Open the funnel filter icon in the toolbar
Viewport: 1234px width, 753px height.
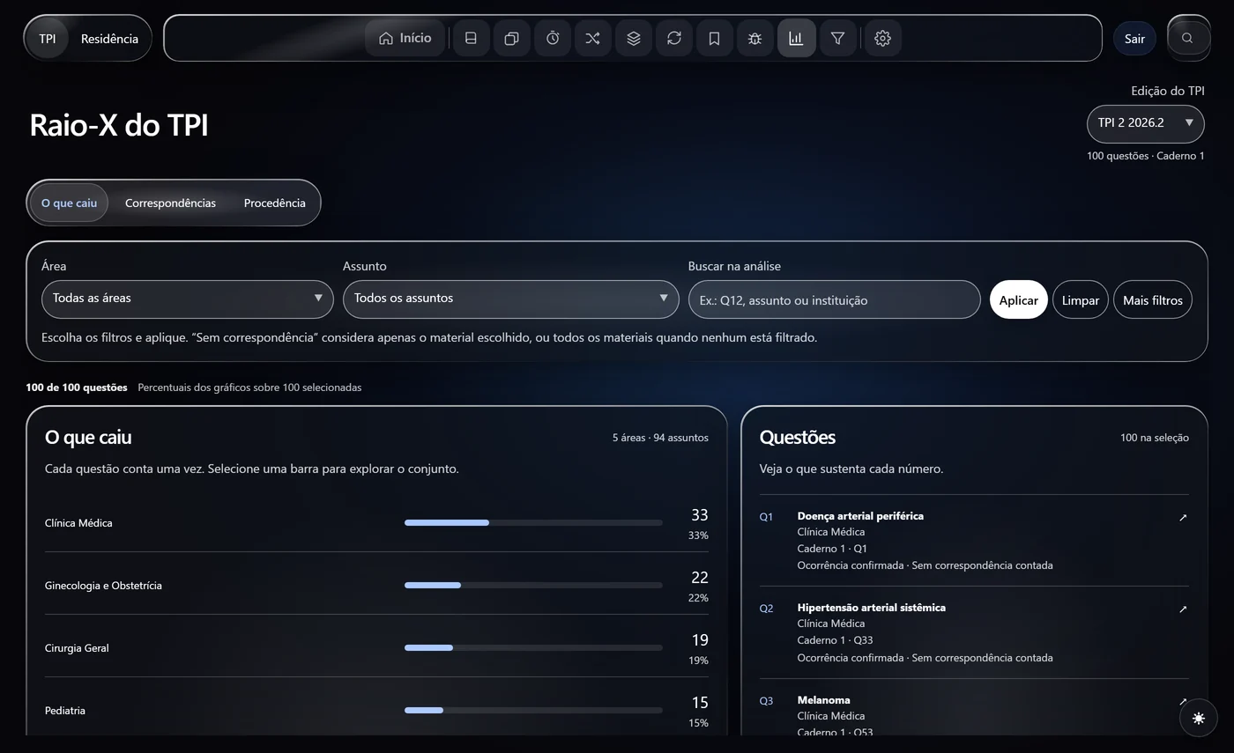(838, 38)
